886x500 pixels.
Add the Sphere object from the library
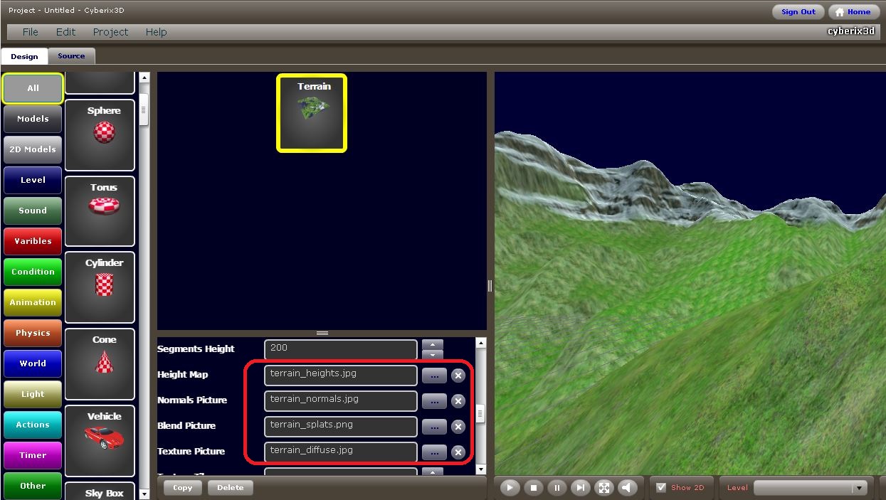click(100, 134)
